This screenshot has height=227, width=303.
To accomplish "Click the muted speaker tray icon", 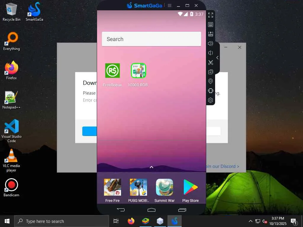I will (x=265, y=221).
